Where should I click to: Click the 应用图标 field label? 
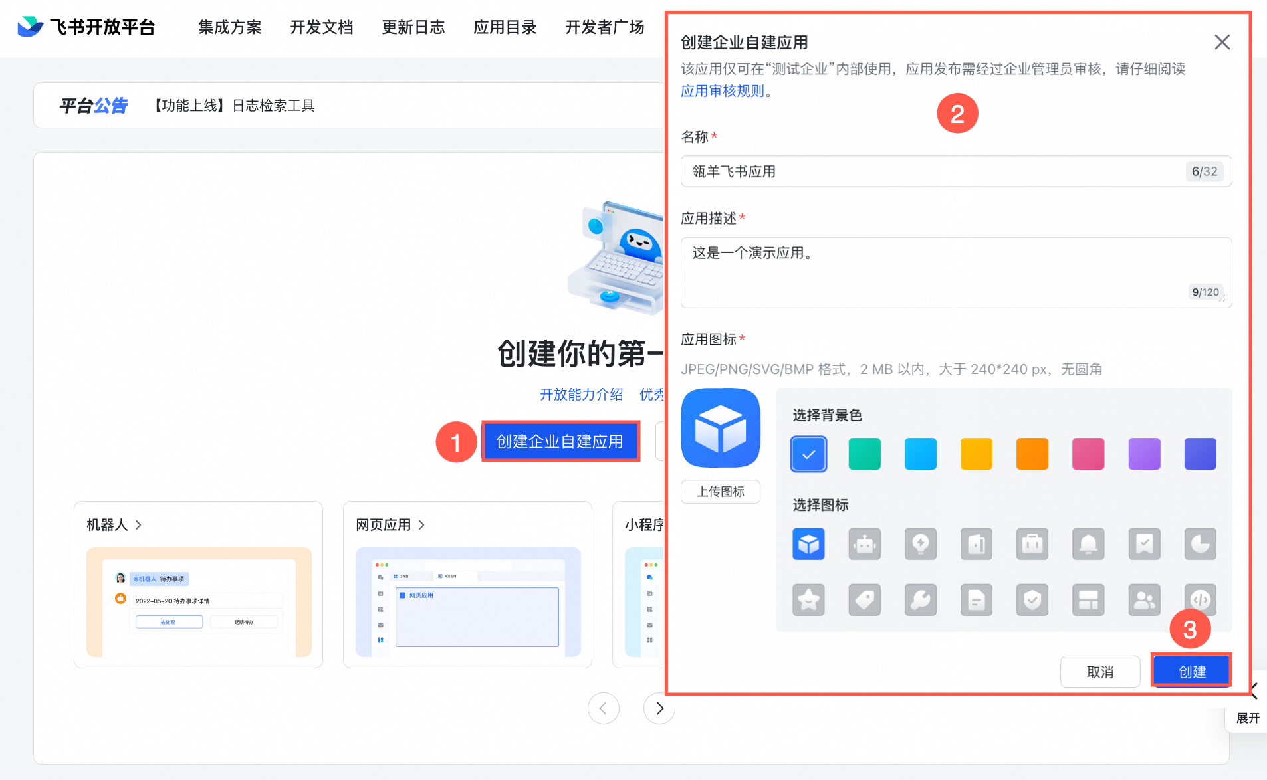[709, 339]
